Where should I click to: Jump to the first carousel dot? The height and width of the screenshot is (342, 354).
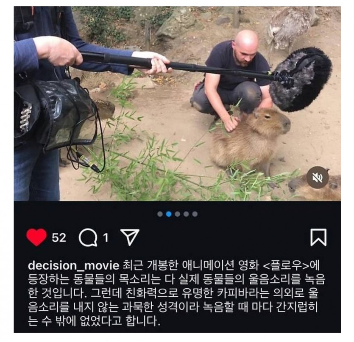point(160,214)
